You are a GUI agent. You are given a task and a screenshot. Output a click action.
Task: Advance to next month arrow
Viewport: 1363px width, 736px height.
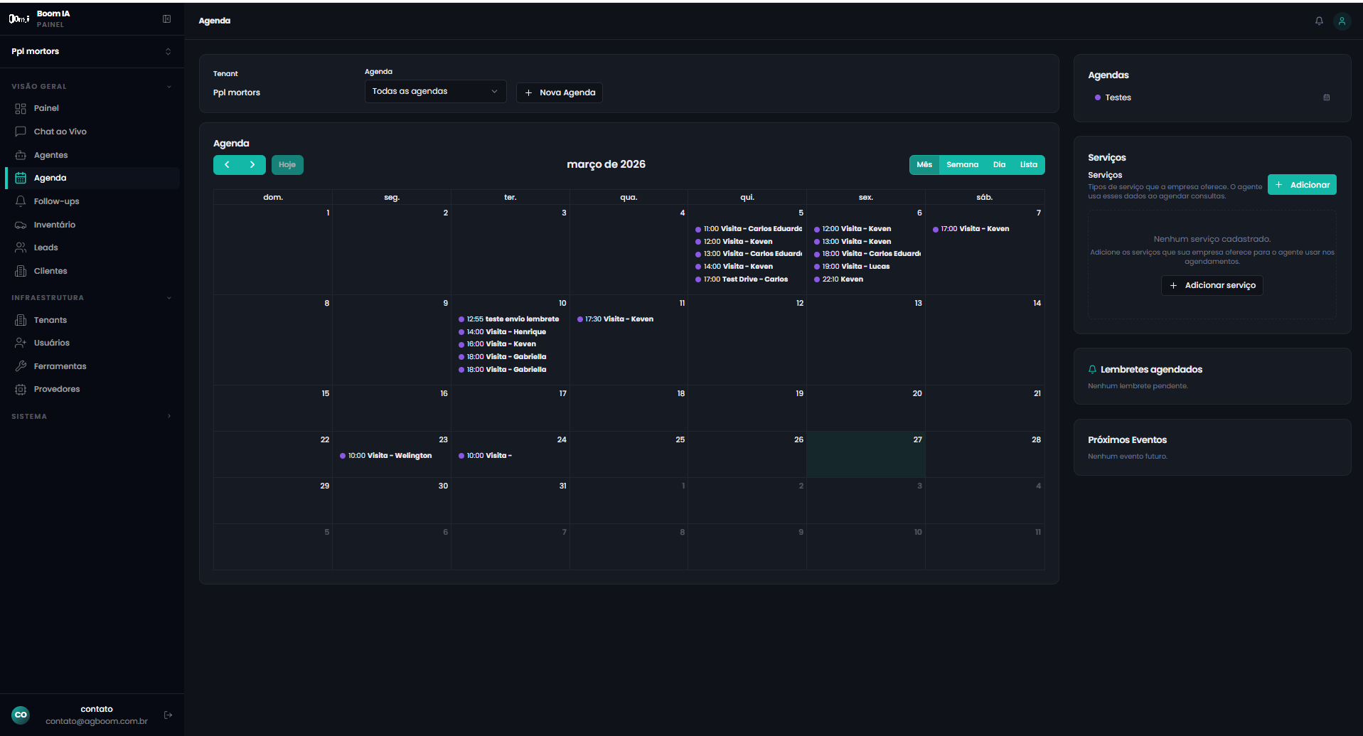coord(252,165)
